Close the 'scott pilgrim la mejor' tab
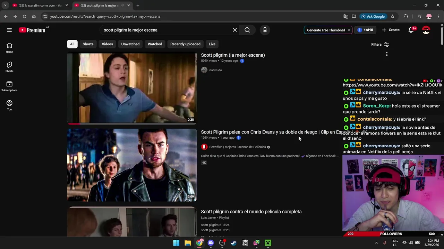 (128, 6)
